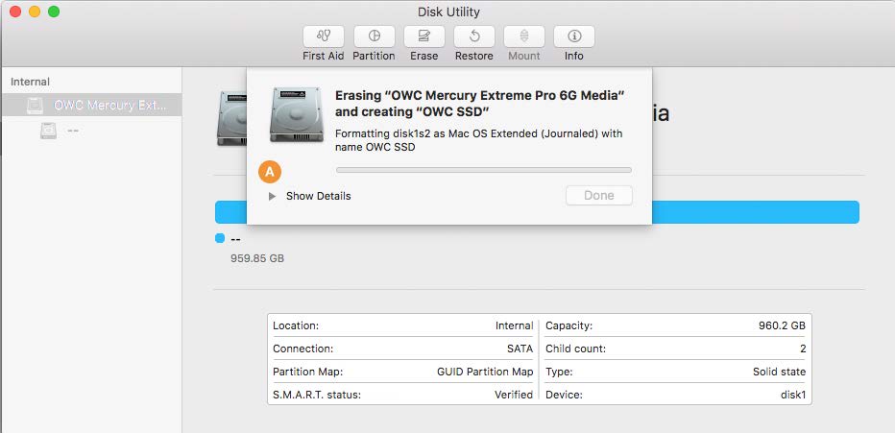Viewport: 895px width, 433px height.
Task: Open the Info toolbar button
Action: pos(573,36)
